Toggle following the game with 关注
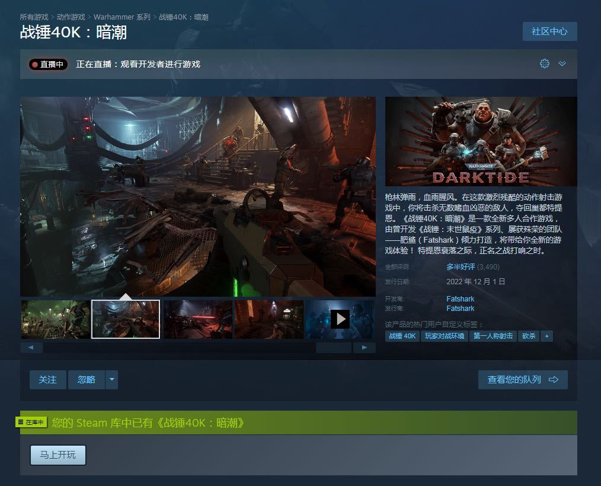 coord(47,379)
